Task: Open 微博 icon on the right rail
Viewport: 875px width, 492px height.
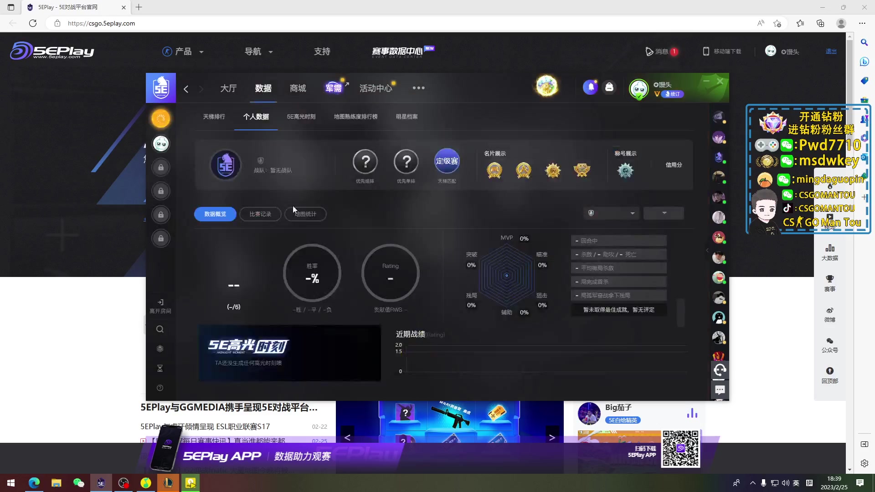Action: [830, 314]
